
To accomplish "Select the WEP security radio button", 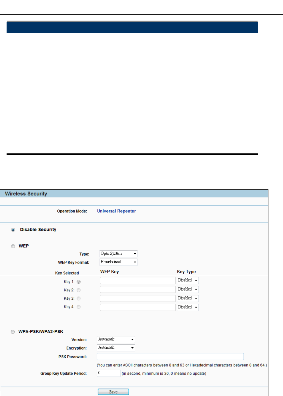I will coord(13,246).
